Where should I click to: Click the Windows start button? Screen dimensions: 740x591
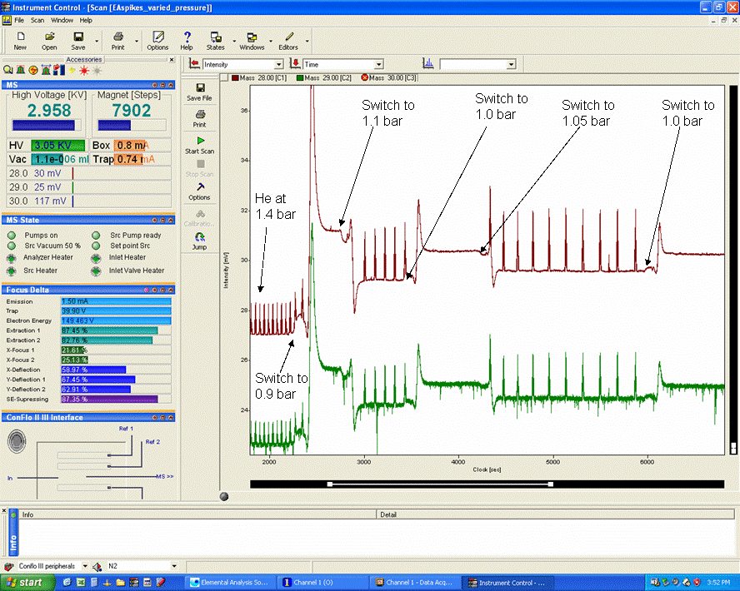pyautogui.click(x=27, y=583)
